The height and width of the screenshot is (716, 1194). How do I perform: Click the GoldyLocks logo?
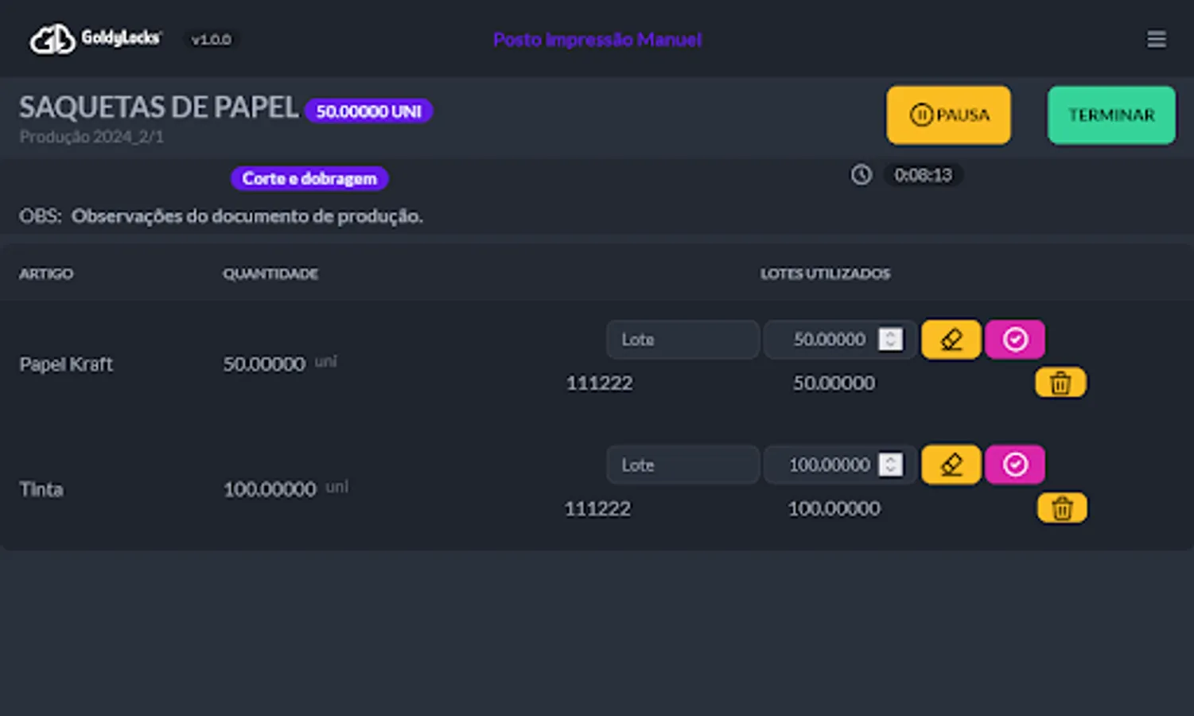95,39
